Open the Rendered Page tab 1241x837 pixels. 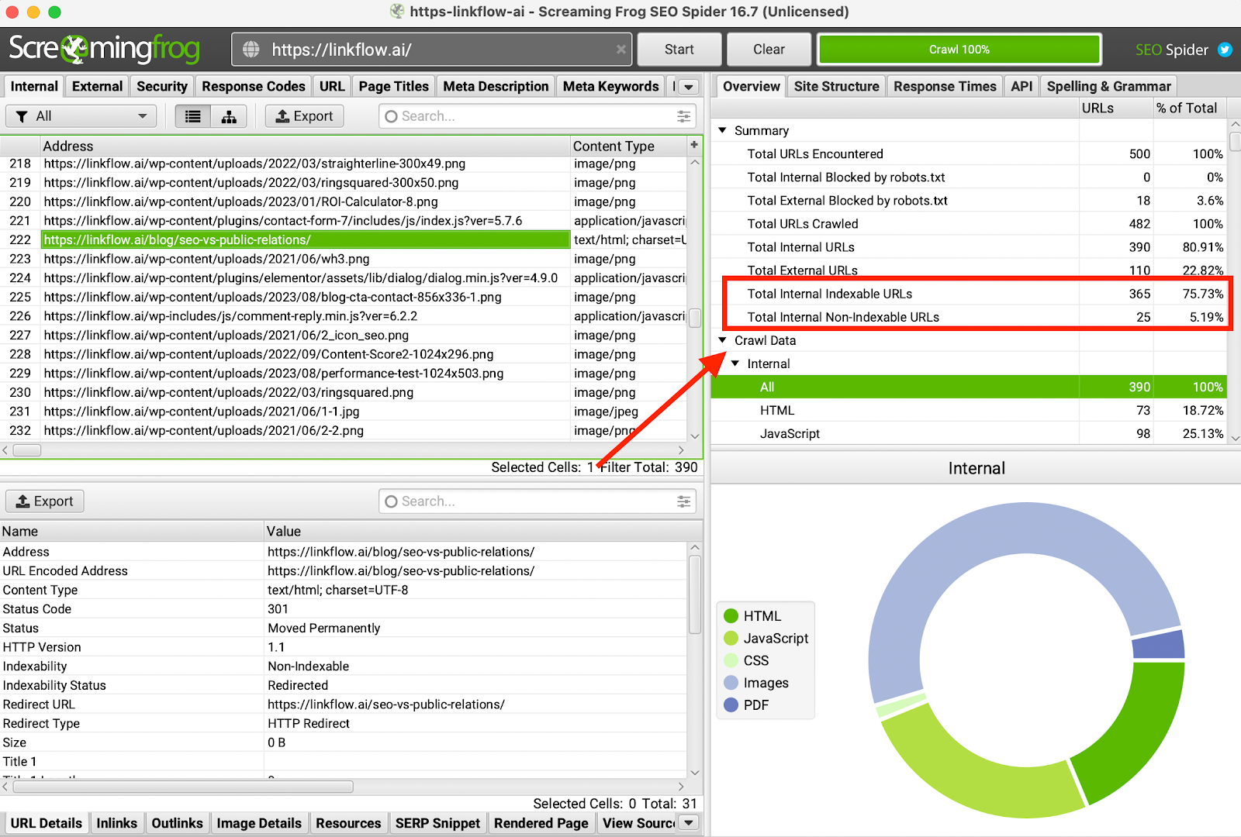(x=541, y=823)
